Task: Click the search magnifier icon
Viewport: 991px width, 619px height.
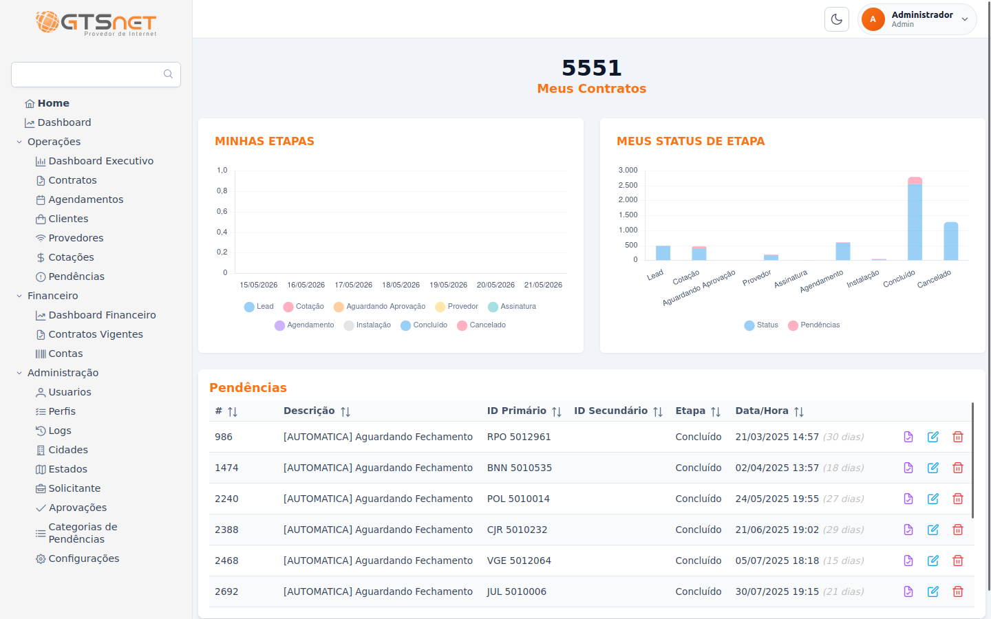Action: coord(168,74)
